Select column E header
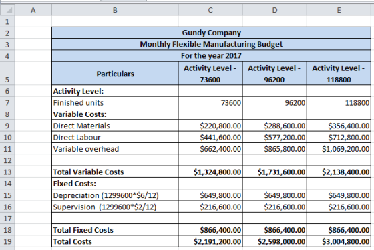Screen dimensions: 374x250 point(339,10)
